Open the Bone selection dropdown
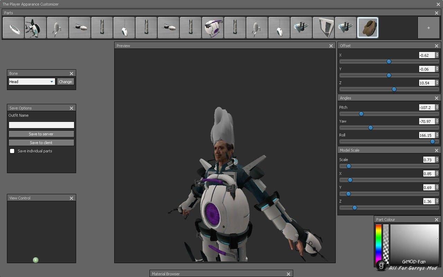The height and width of the screenshot is (277, 443). [32, 82]
